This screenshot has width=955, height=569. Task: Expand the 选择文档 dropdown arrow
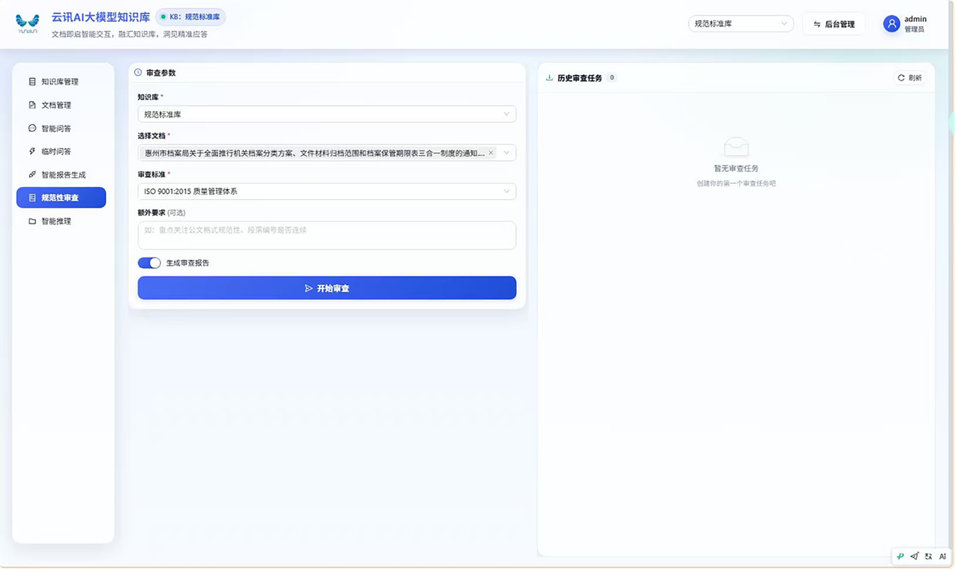[506, 153]
